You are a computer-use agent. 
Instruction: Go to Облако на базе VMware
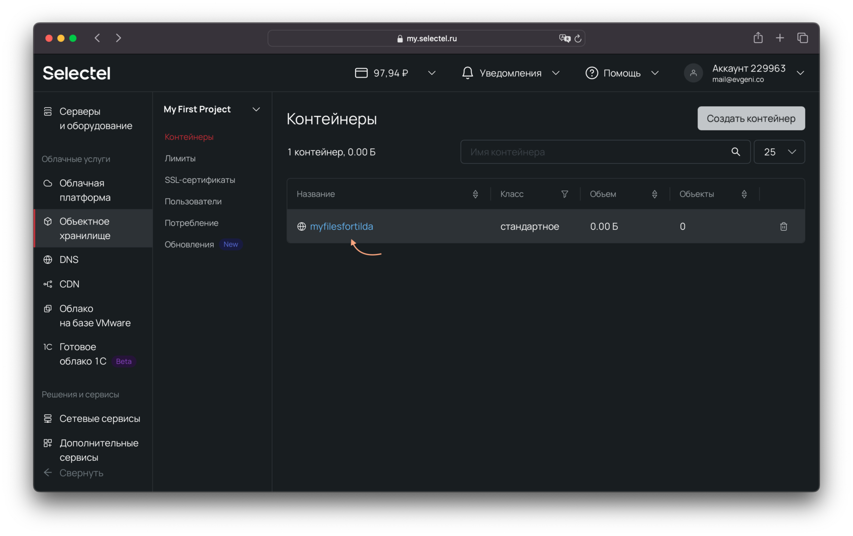coord(95,316)
